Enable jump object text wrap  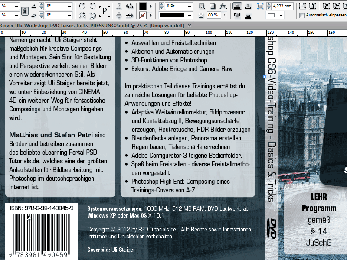point(248,15)
